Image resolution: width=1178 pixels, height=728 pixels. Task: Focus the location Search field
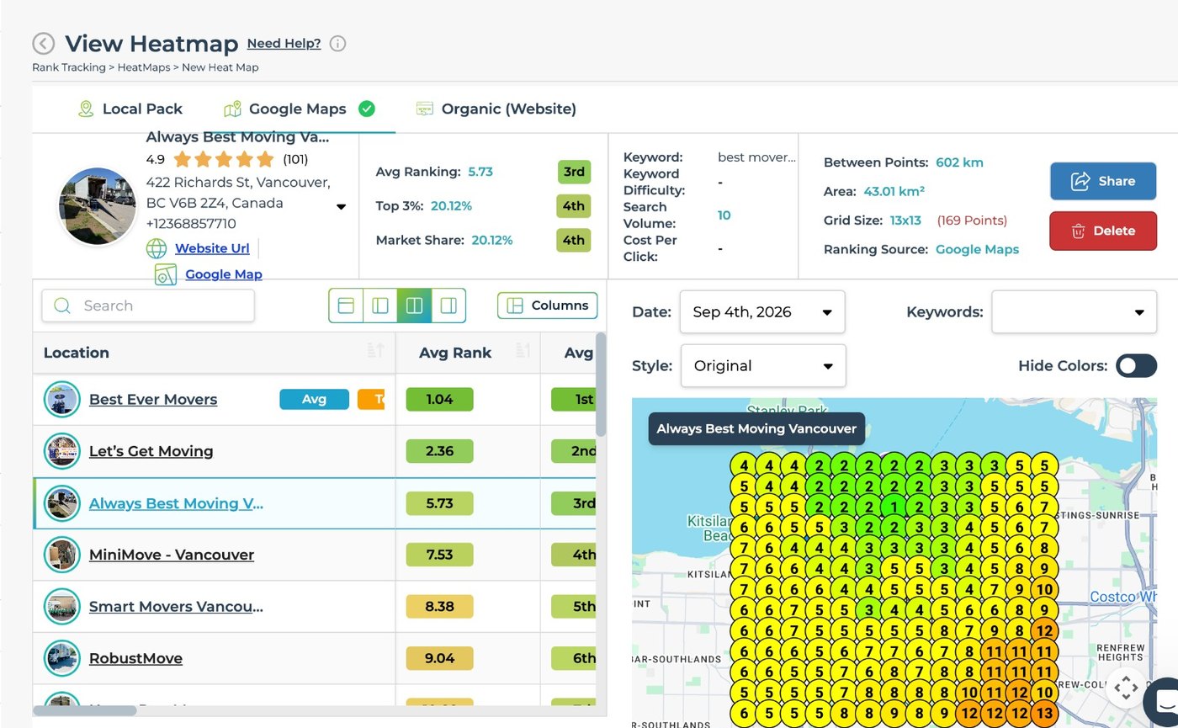click(148, 306)
